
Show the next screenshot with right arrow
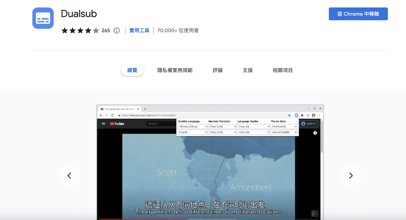tap(351, 176)
